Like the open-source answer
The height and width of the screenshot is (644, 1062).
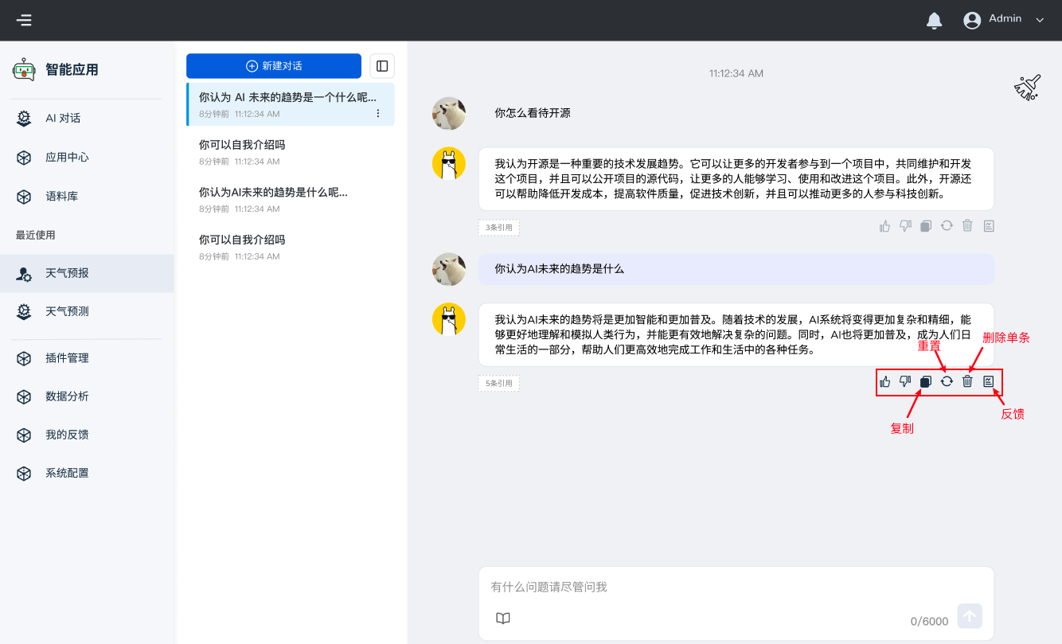point(884,226)
